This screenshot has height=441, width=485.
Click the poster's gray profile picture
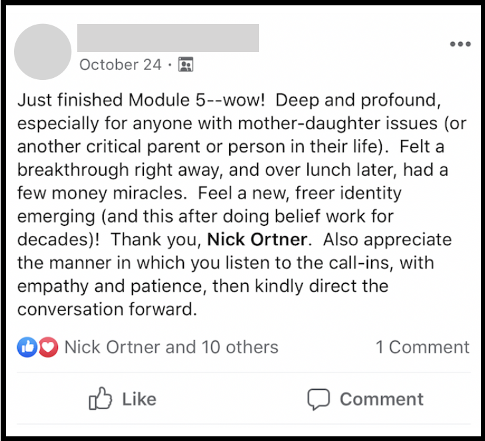[x=42, y=52]
